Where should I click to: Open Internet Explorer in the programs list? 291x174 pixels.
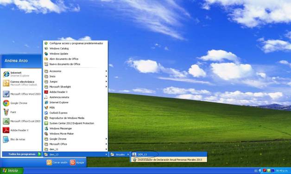pos(76,102)
